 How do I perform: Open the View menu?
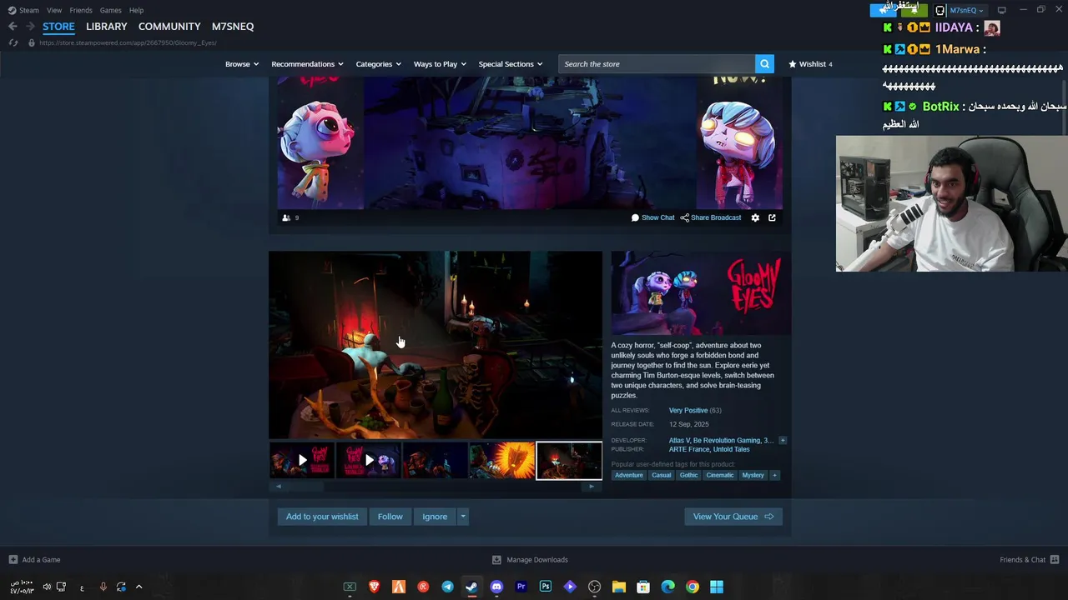coord(54,10)
